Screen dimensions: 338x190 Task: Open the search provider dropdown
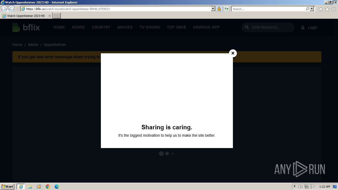point(312,9)
